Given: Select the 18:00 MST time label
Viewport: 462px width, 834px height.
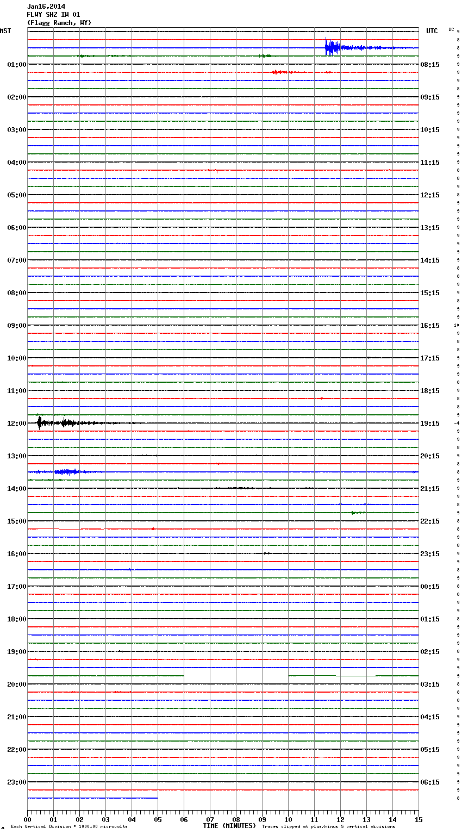Looking at the screenshot, I should 17,619.
